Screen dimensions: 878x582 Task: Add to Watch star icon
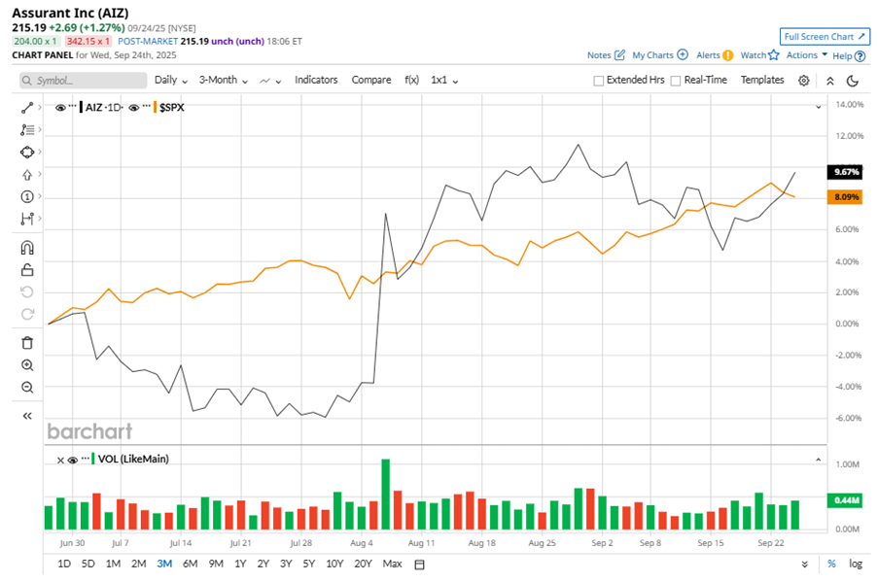[x=774, y=54]
